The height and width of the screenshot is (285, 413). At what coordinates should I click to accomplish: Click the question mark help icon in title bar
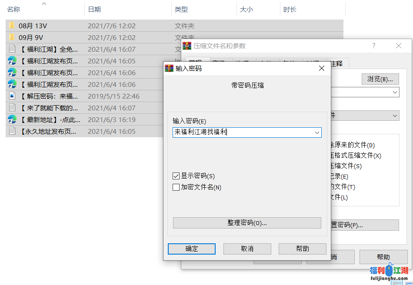373,46
